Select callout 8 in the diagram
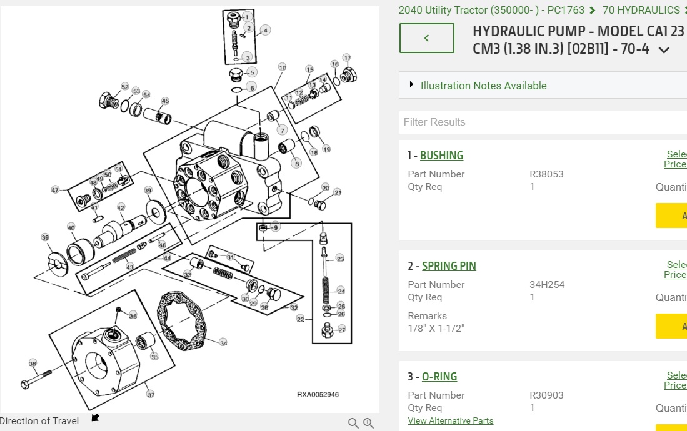This screenshot has height=431, width=687. 297,164
